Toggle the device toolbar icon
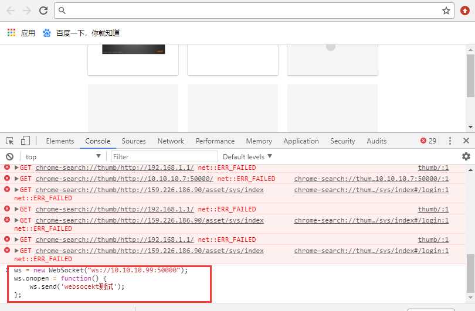Screen dimensions: 475x311 pyautogui.click(x=25, y=141)
